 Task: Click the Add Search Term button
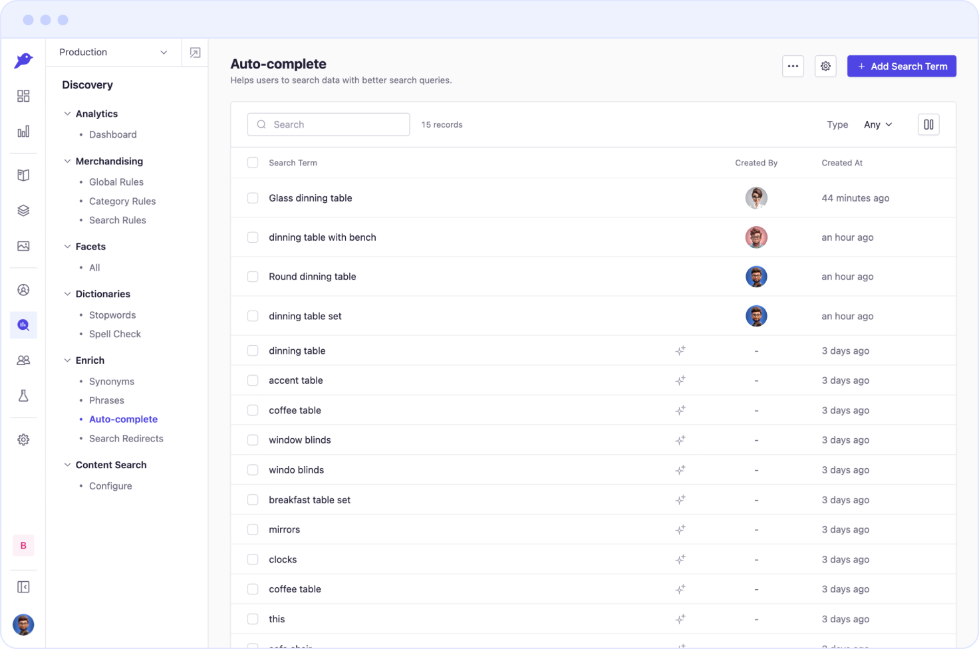click(x=901, y=66)
